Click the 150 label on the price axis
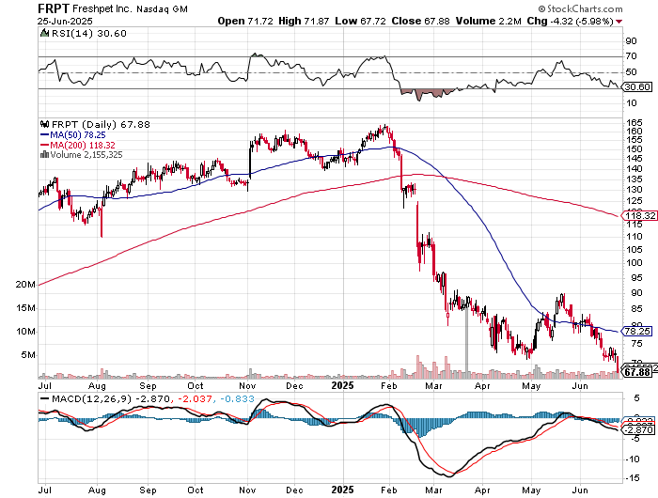Screen dimensions: 658x498 pyautogui.click(x=634, y=149)
